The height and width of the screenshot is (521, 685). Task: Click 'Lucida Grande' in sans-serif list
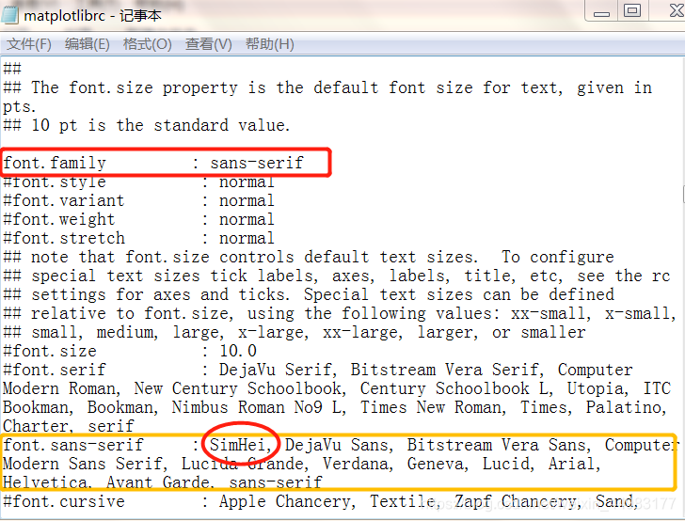[243, 464]
